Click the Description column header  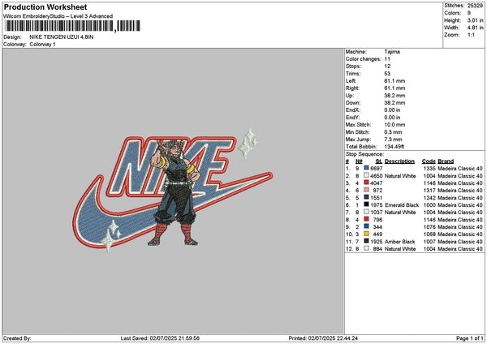pyautogui.click(x=399, y=161)
